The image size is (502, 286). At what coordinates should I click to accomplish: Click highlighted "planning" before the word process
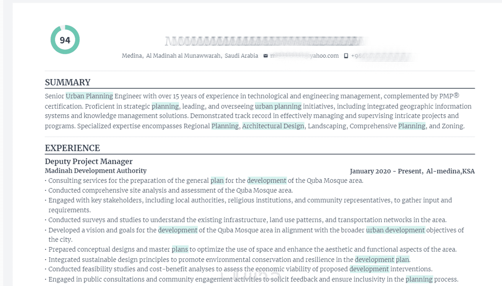(x=419, y=279)
